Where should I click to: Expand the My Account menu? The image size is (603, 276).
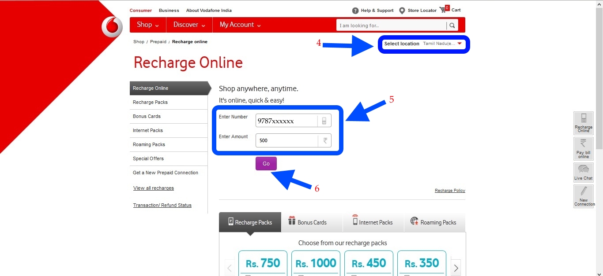[x=240, y=25]
